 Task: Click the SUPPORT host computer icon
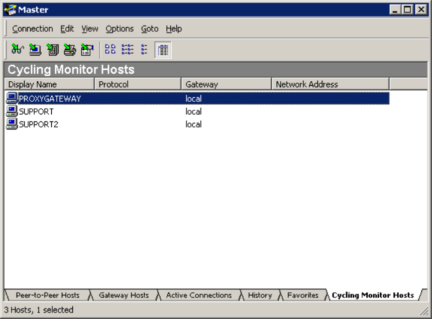tap(12, 111)
